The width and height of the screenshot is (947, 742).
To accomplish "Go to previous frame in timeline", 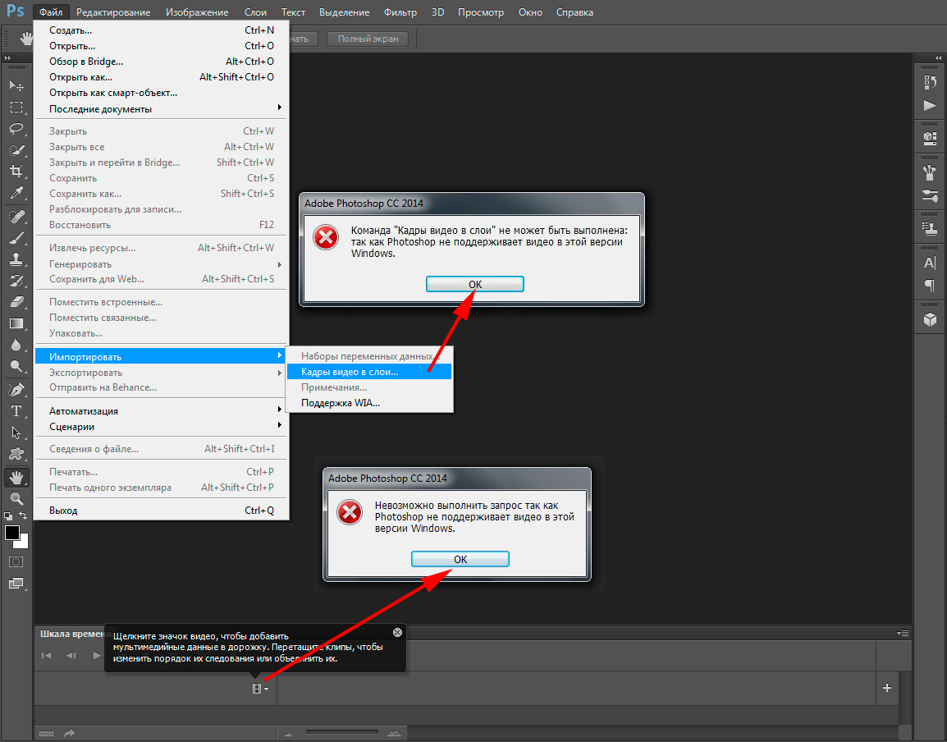I will (71, 655).
